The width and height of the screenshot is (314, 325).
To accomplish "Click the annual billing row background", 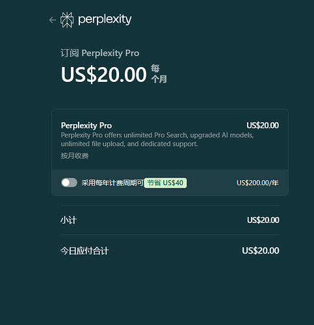I will click(x=170, y=183).
